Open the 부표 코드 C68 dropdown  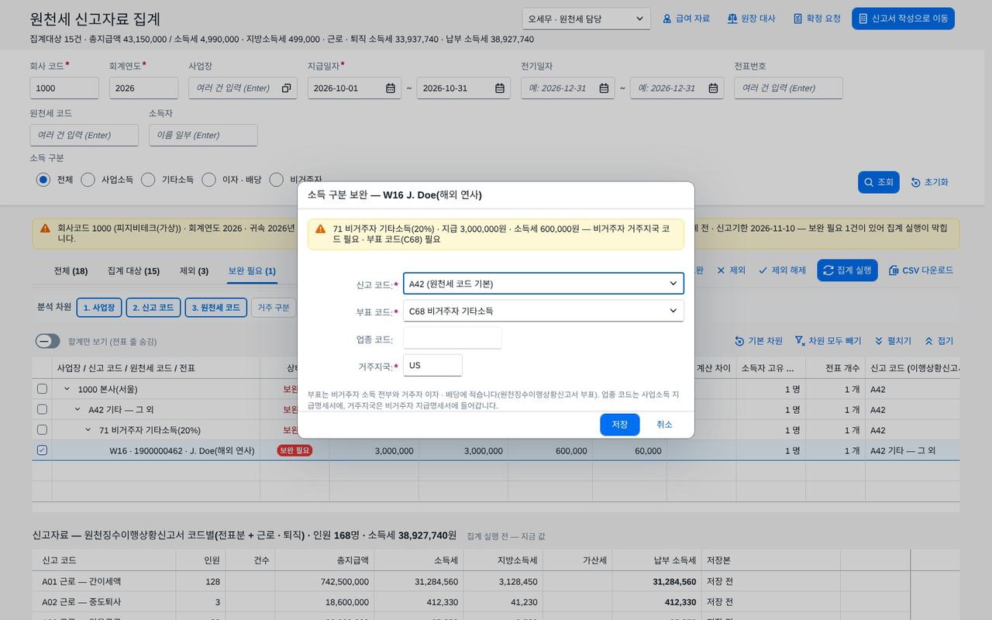tap(543, 311)
